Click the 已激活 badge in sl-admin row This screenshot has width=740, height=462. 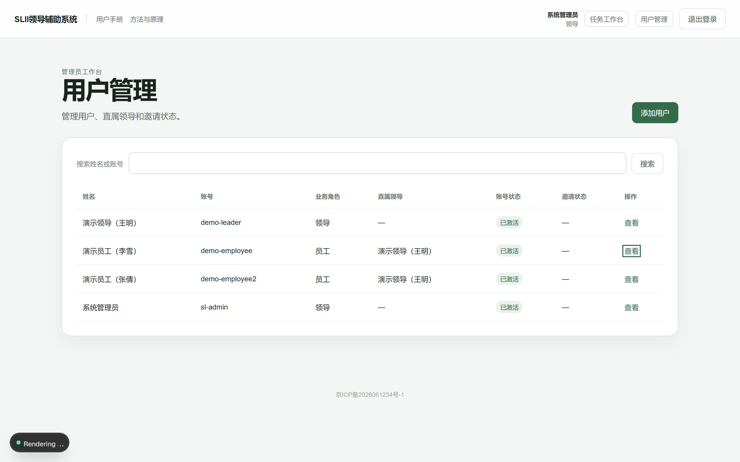tap(509, 307)
